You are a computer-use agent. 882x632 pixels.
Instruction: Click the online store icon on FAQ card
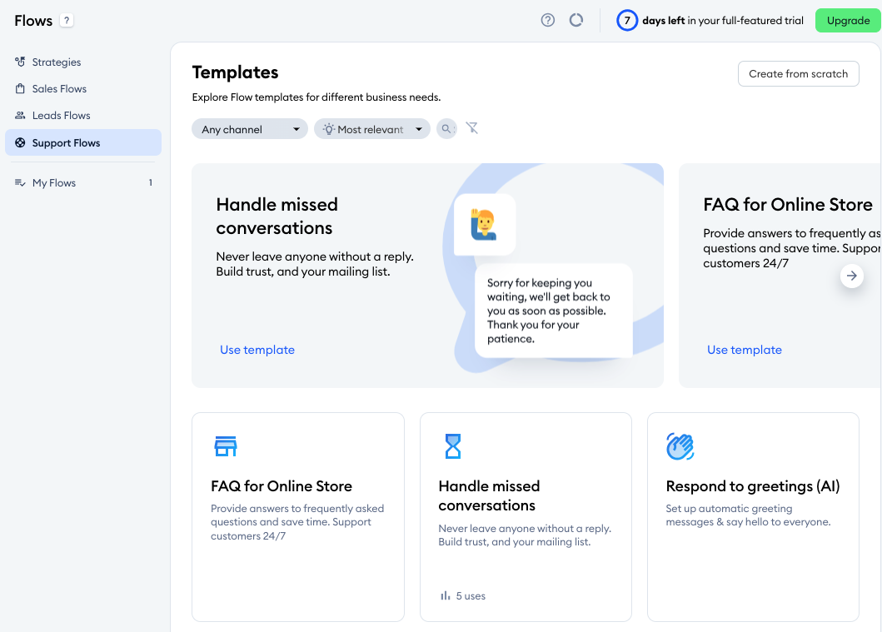point(225,445)
